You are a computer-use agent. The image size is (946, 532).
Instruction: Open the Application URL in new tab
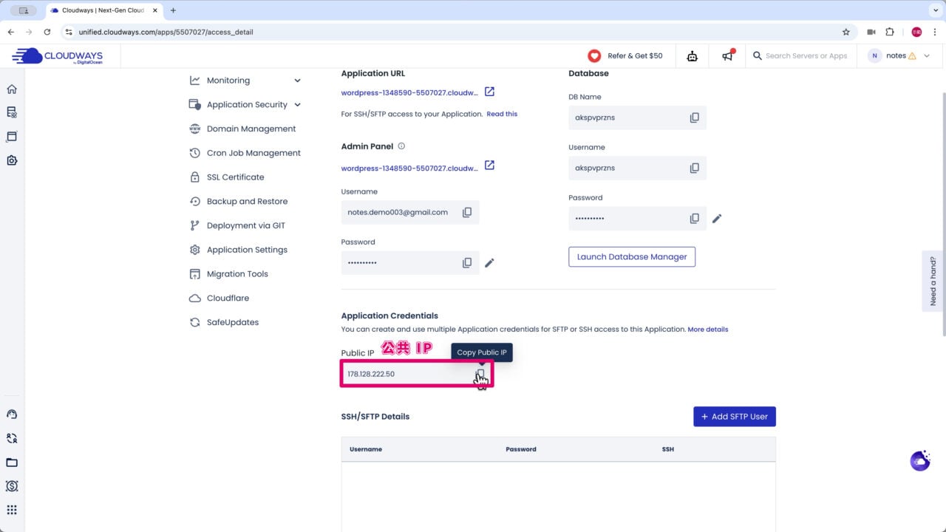[489, 92]
